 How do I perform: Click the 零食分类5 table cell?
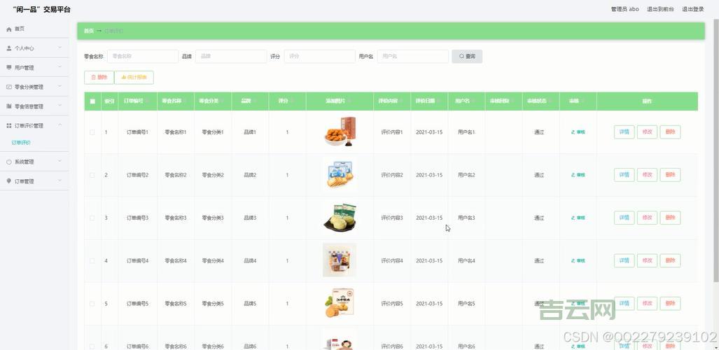coord(213,304)
